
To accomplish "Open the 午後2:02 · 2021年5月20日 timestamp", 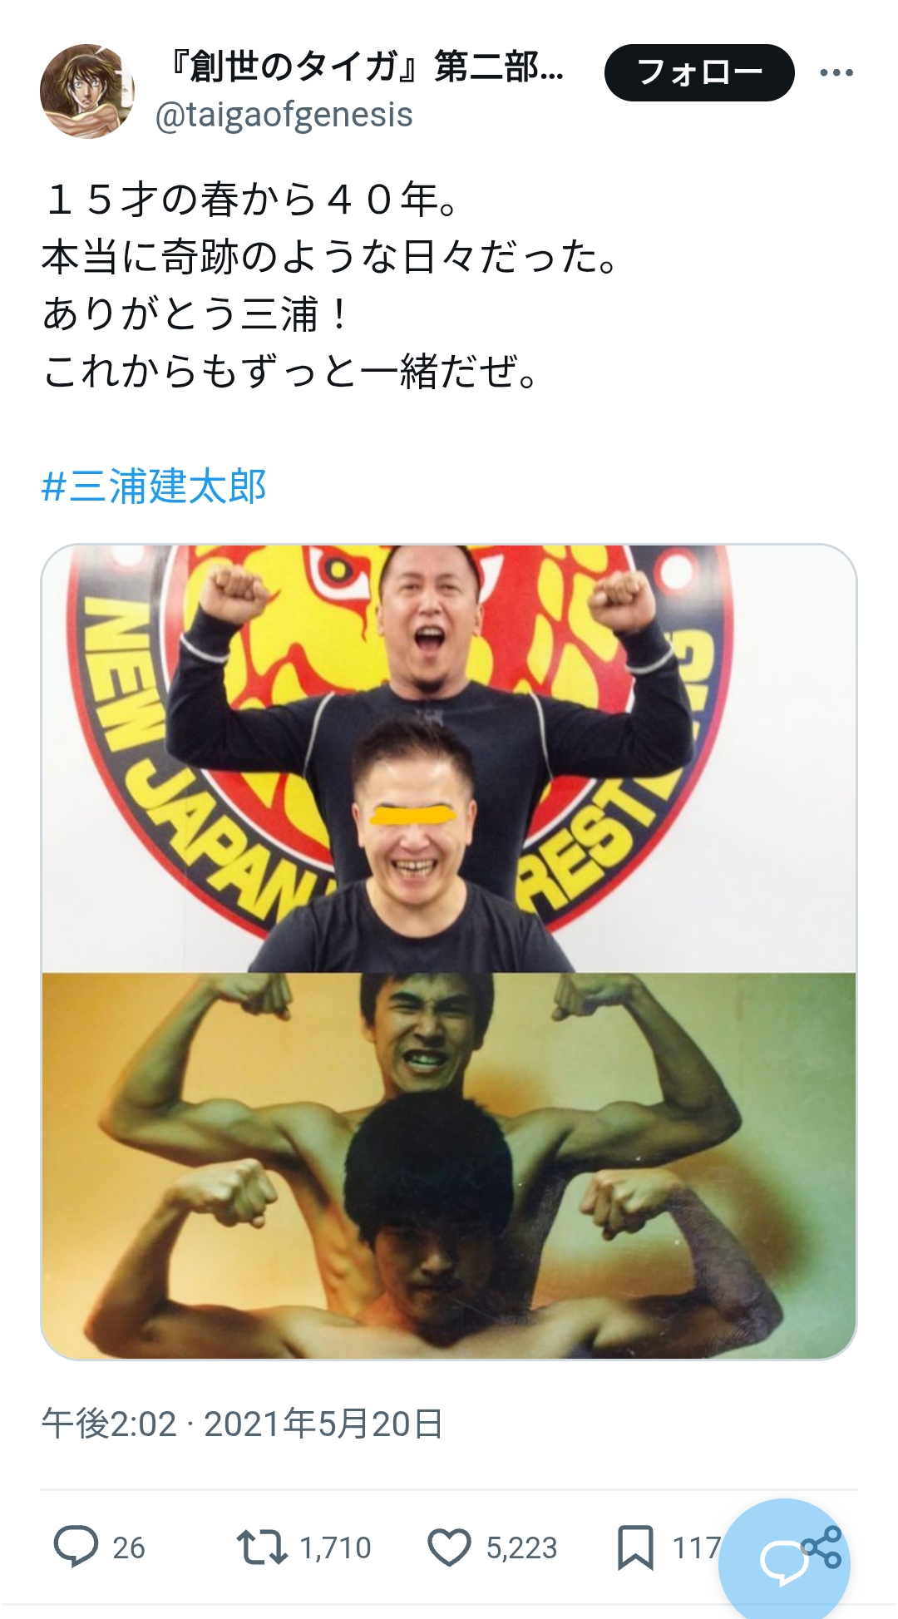I will click(x=242, y=1424).
